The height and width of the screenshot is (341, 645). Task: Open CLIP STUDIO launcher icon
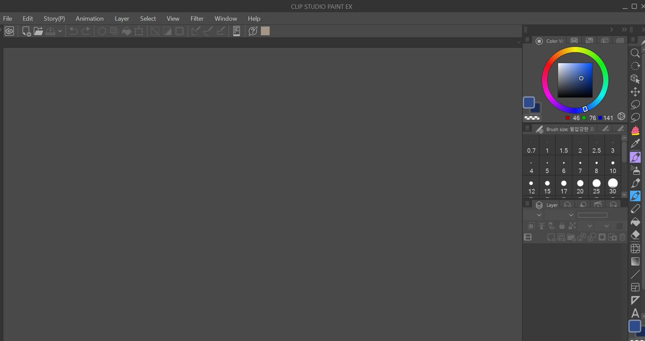pyautogui.click(x=9, y=31)
